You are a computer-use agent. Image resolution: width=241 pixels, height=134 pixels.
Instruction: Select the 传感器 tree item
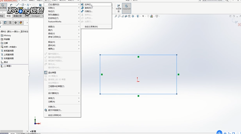coord(5,39)
